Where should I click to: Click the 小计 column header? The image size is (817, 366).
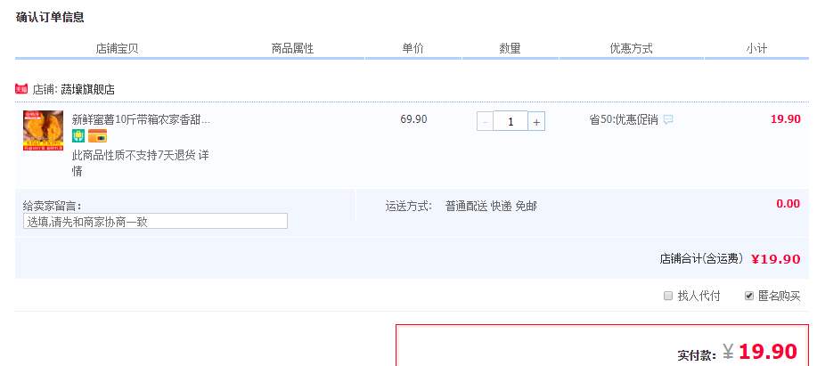click(756, 49)
